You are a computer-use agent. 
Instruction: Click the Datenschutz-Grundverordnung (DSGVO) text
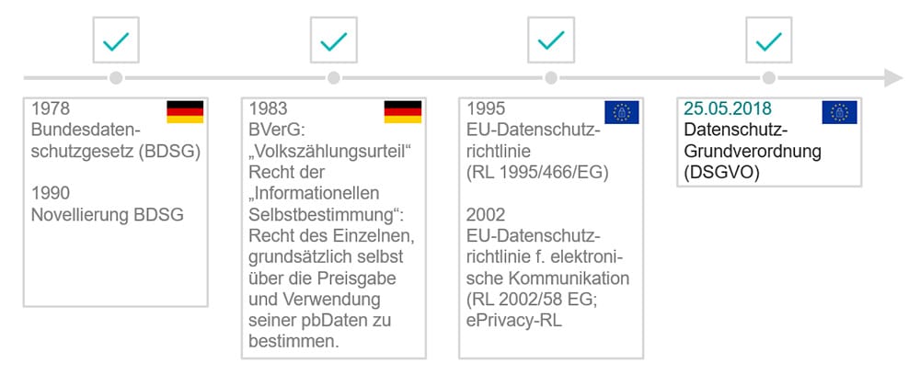[753, 151]
